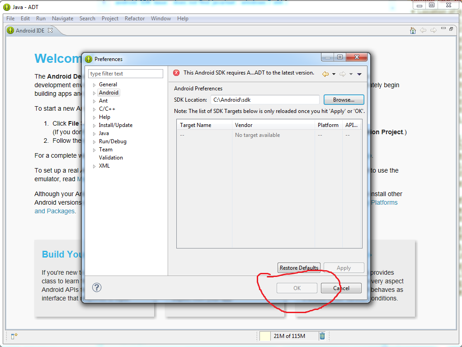
Task: Close the Android IDE tab with its X
Action: [x=50, y=30]
